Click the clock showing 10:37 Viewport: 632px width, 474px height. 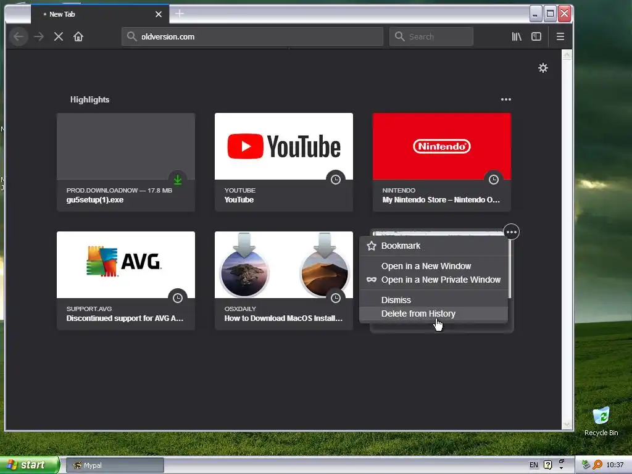click(615, 465)
